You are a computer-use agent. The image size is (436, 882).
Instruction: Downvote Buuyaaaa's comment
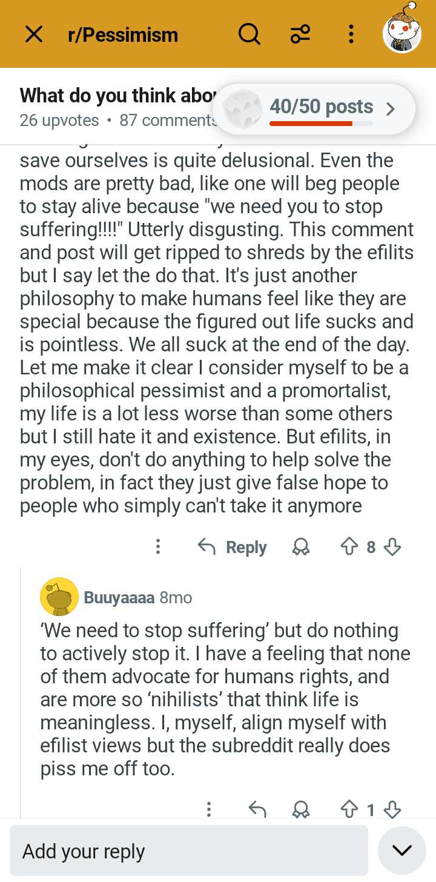click(x=392, y=810)
